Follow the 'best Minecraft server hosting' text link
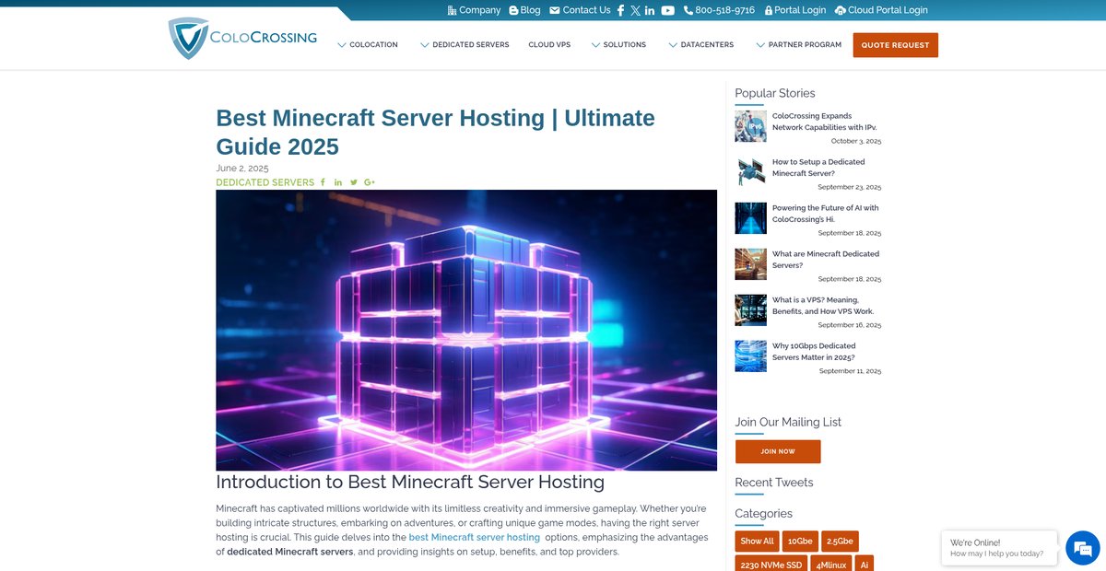 click(x=474, y=537)
